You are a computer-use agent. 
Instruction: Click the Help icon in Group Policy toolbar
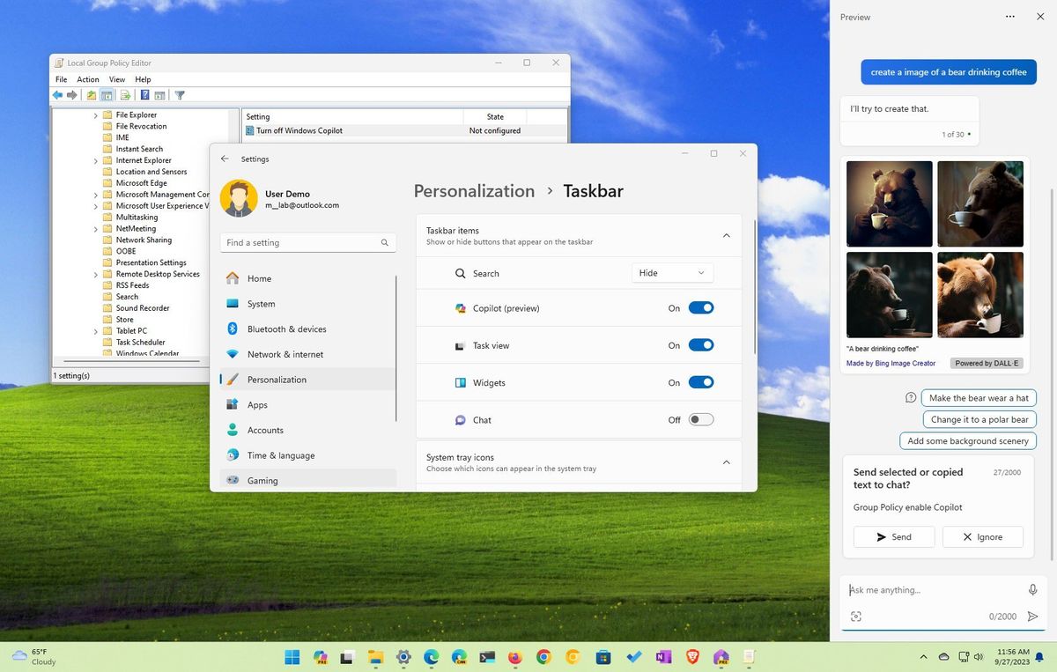point(144,95)
